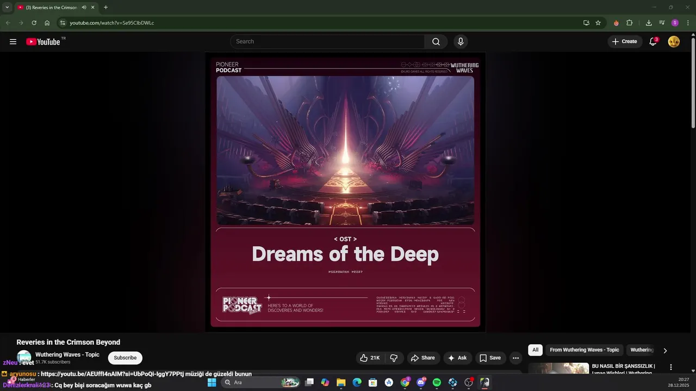The height and width of the screenshot is (391, 696).
Task: Open Spotify from the taskbar
Action: point(437,382)
